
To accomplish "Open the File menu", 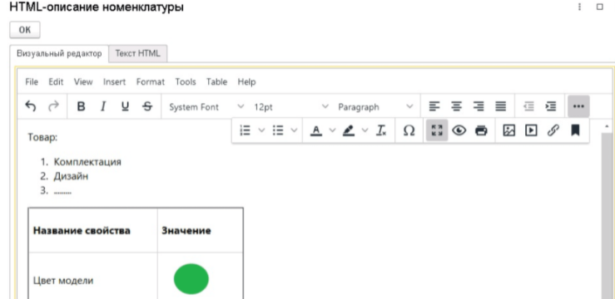I will (32, 81).
